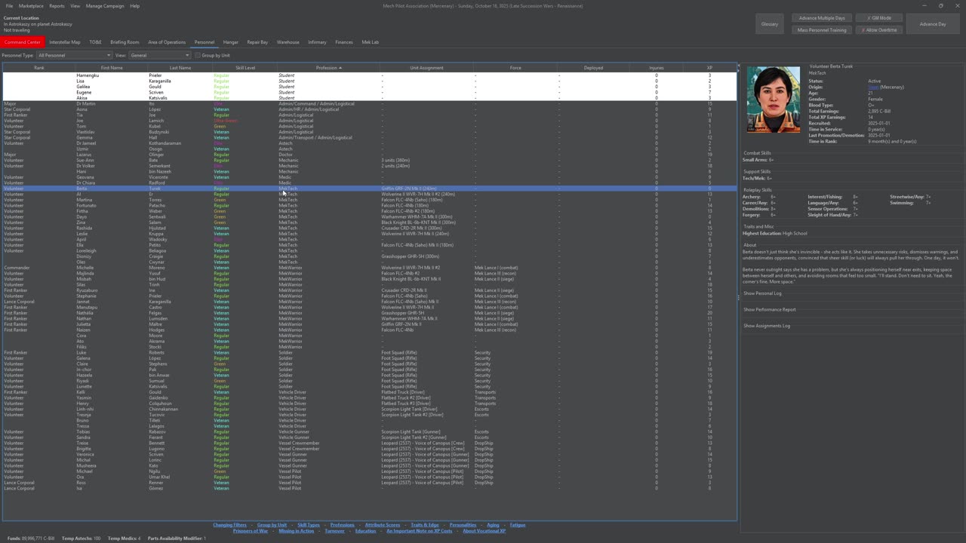Click the Glossary button
The image size is (966, 543).
click(x=769, y=24)
